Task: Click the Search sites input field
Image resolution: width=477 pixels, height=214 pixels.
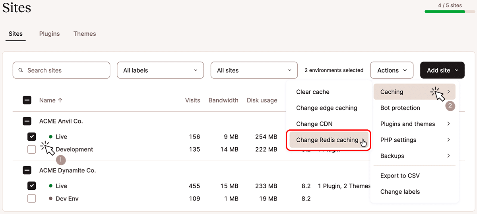Action: pyautogui.click(x=61, y=70)
